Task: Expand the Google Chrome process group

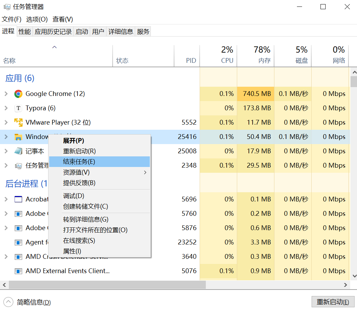Action: (6, 94)
